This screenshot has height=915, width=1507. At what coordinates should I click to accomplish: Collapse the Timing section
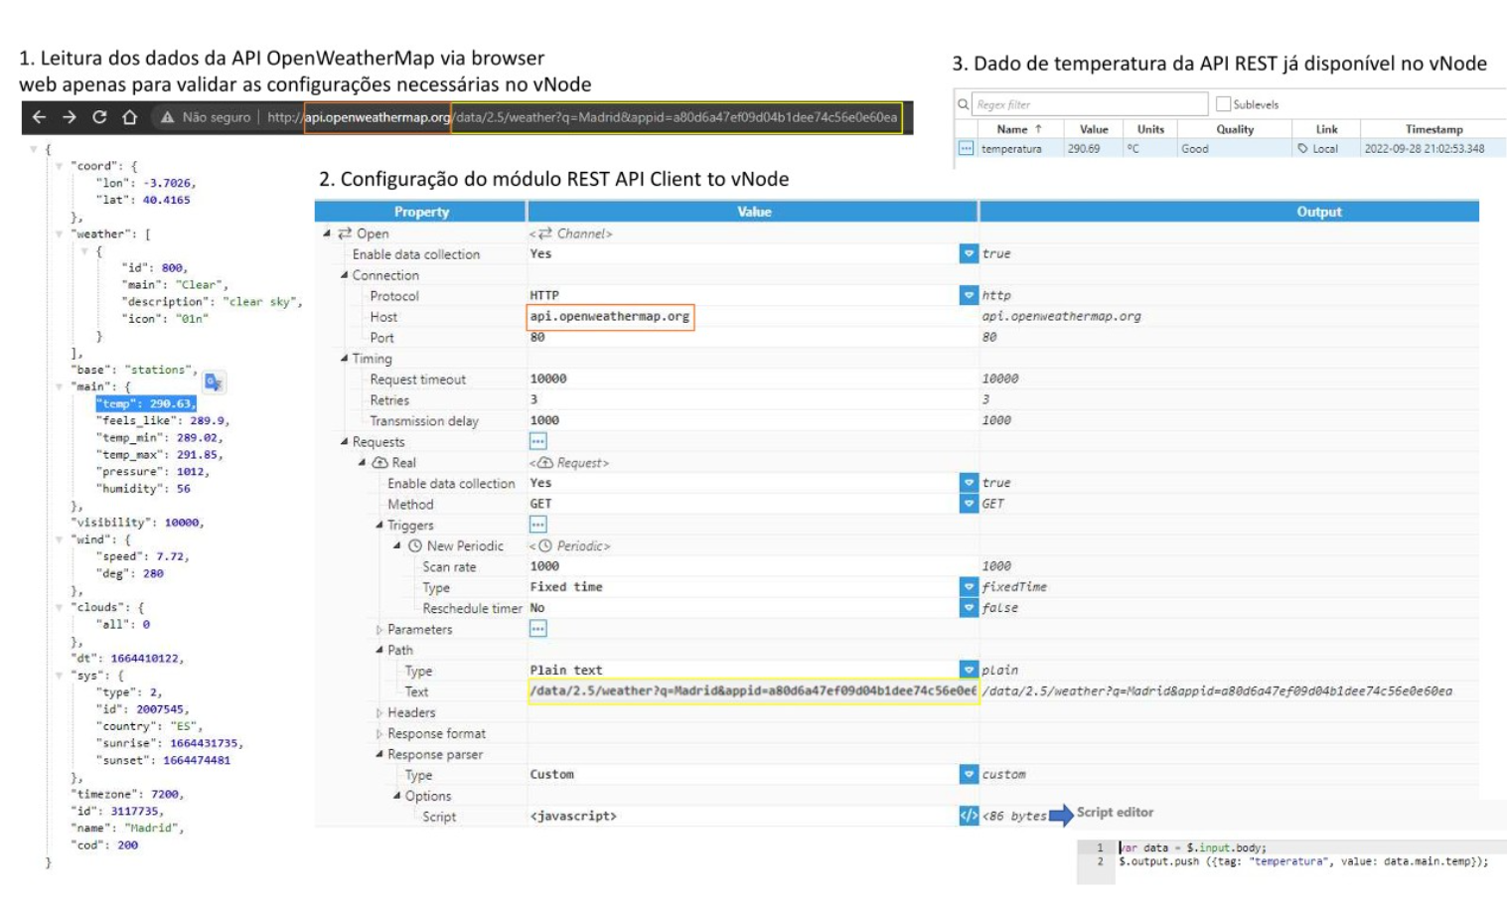[x=345, y=359]
